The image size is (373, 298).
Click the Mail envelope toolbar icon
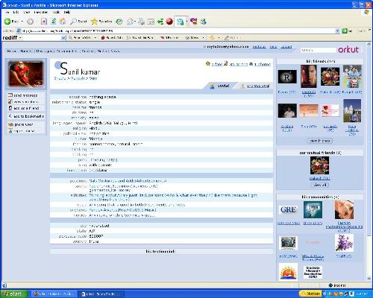tap(130, 22)
